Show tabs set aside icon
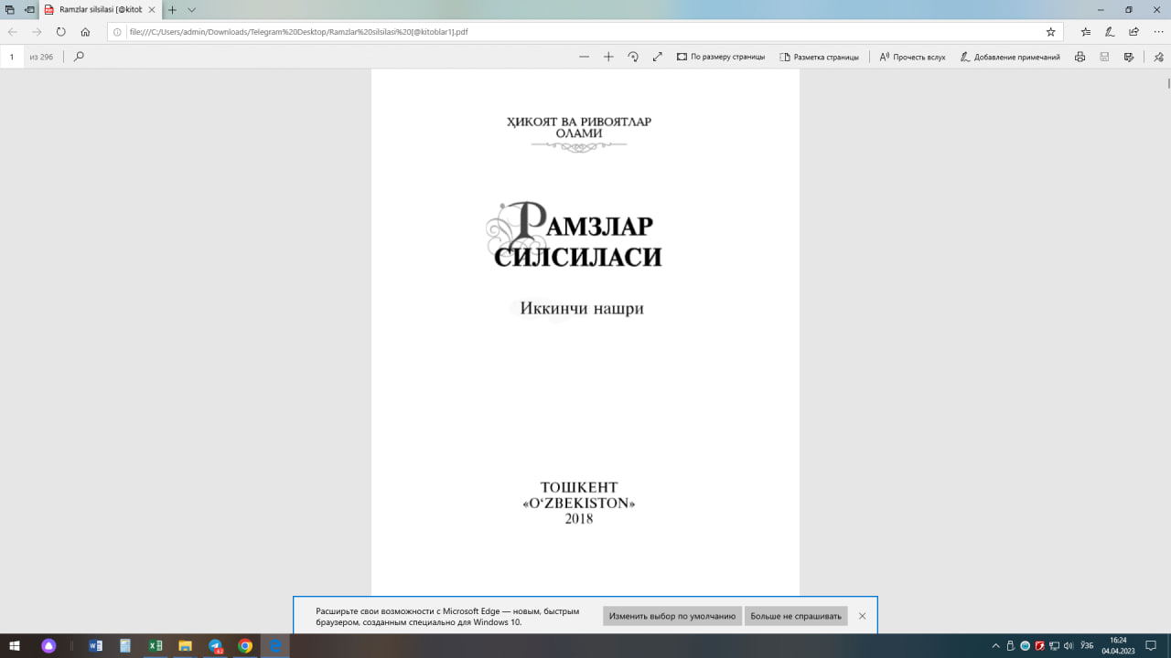Viewport: 1171px width, 658px height. pos(10,9)
